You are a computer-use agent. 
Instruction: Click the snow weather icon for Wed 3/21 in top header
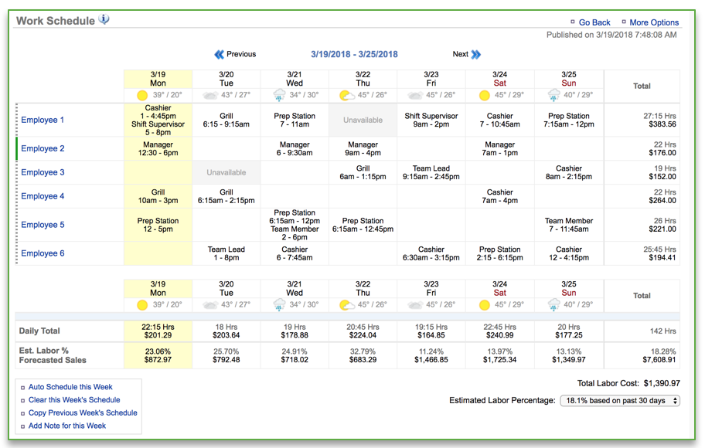pos(279,95)
